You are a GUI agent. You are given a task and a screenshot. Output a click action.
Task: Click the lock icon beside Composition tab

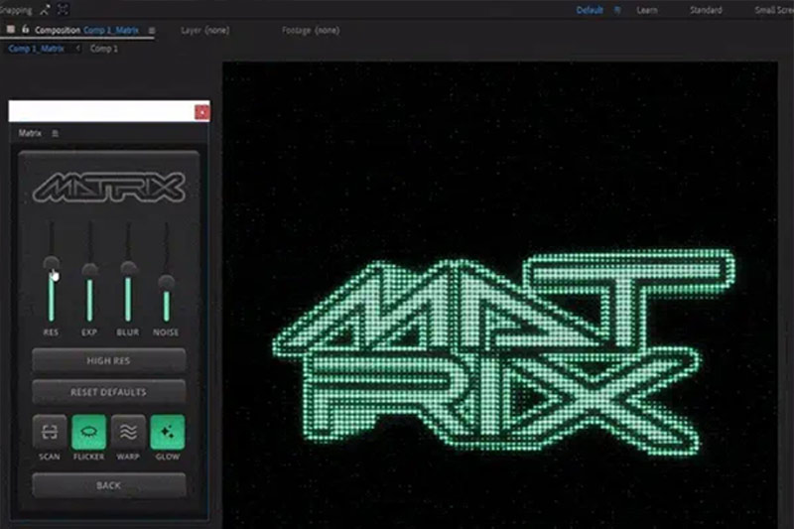coord(25,31)
